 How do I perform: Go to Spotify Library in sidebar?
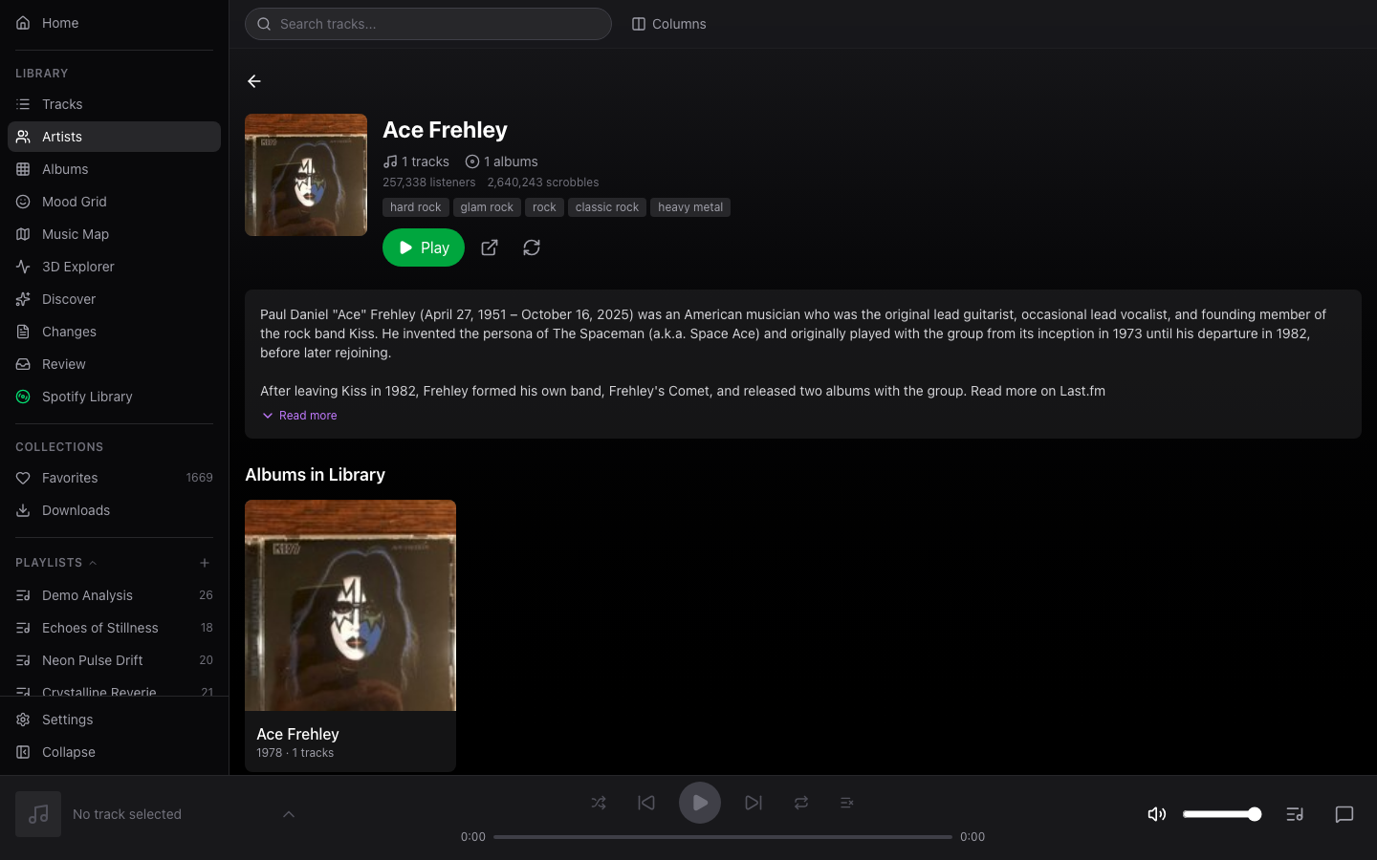87,397
